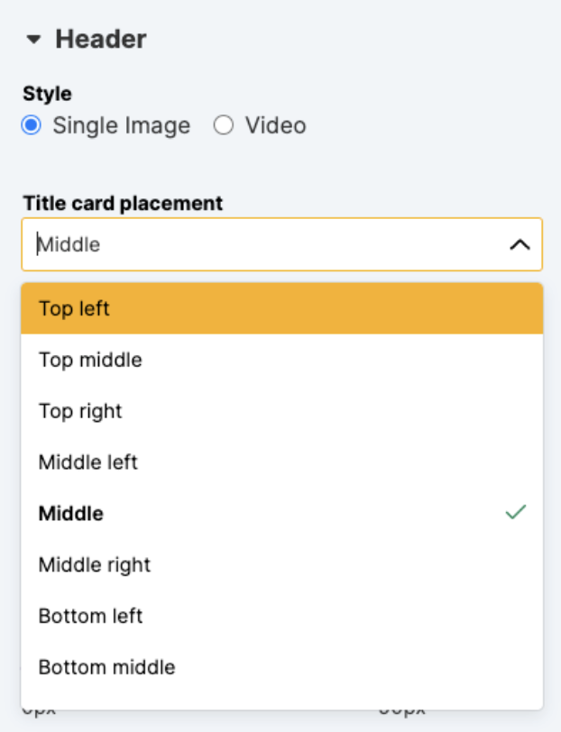Click the green checkmark beside Middle
The image size is (561, 732).
(x=516, y=513)
